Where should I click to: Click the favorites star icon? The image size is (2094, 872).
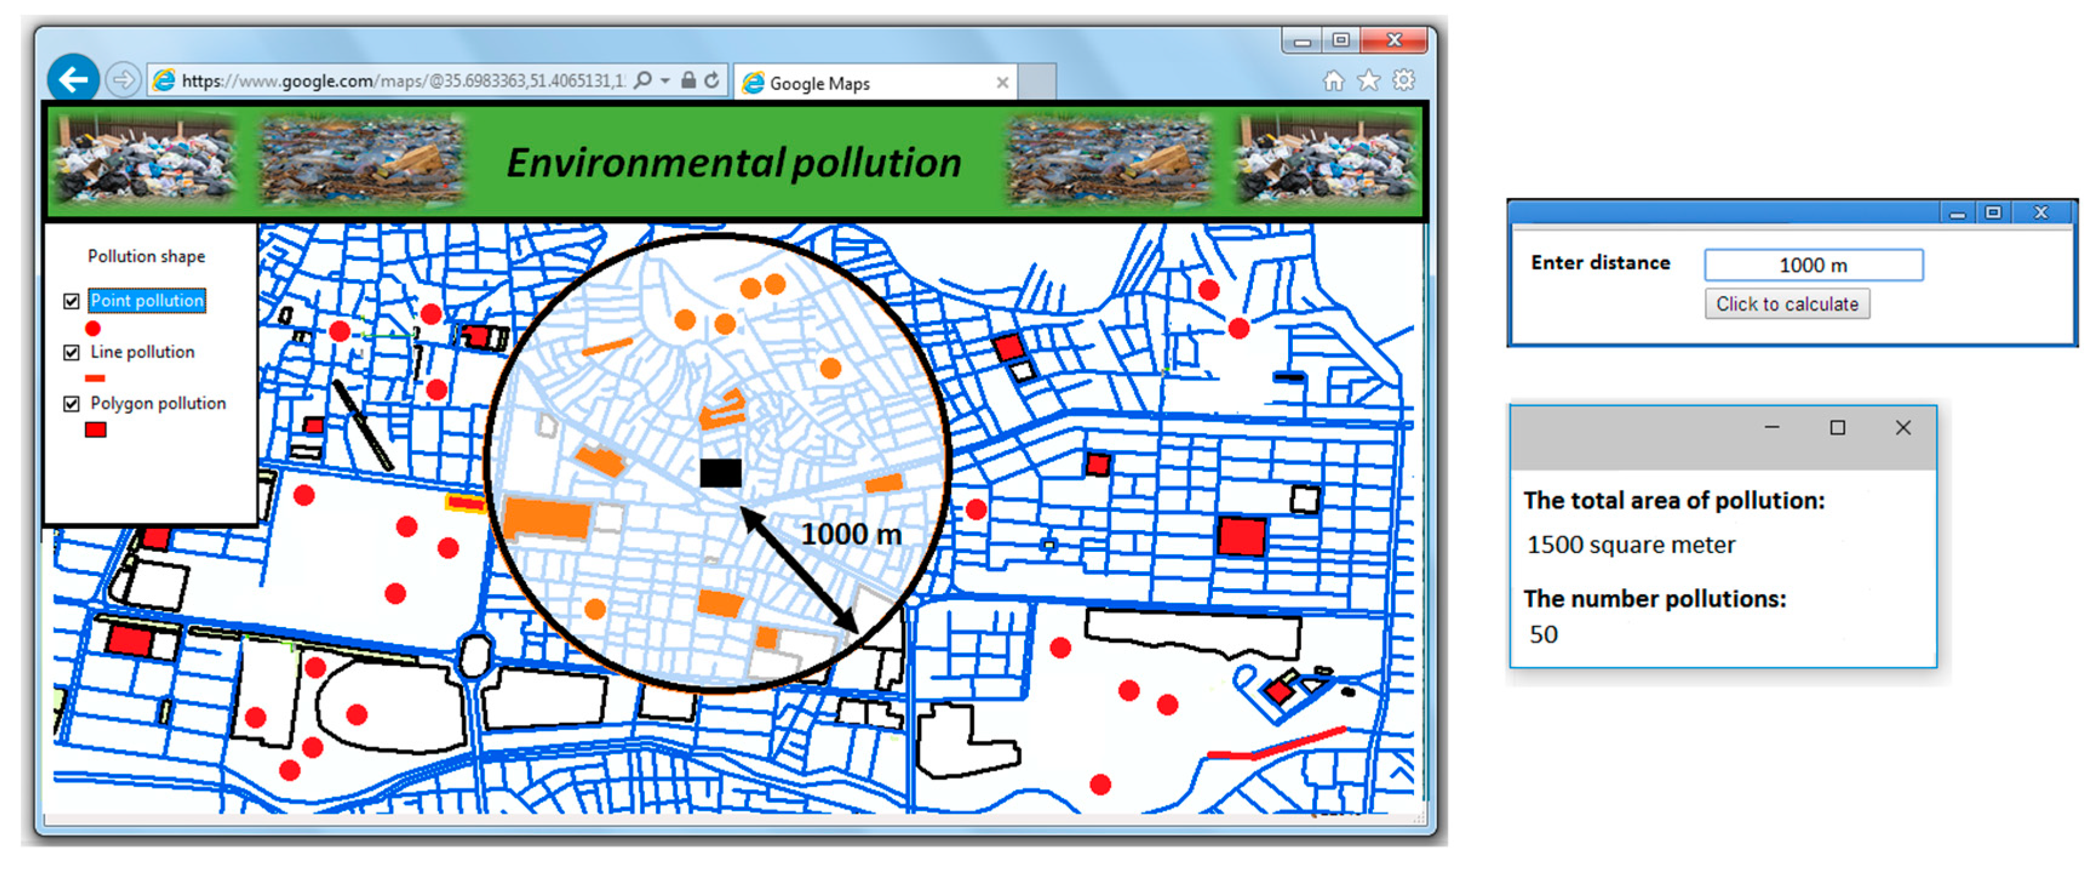pyautogui.click(x=1369, y=80)
